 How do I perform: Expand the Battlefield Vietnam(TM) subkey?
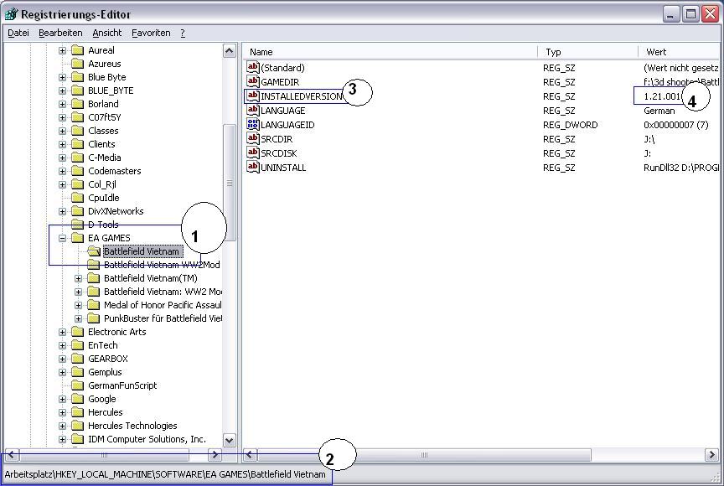click(x=78, y=278)
